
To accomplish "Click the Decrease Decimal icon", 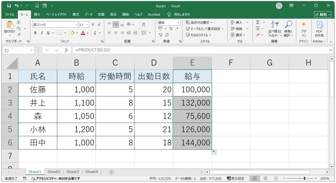I will [x=167, y=35].
